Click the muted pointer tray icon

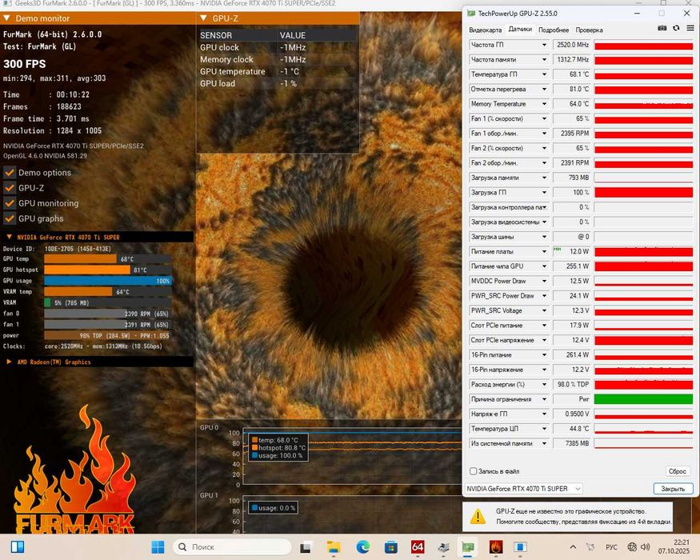click(590, 546)
